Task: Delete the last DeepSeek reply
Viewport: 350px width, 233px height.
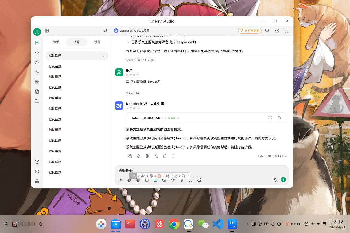Action: [165, 156]
